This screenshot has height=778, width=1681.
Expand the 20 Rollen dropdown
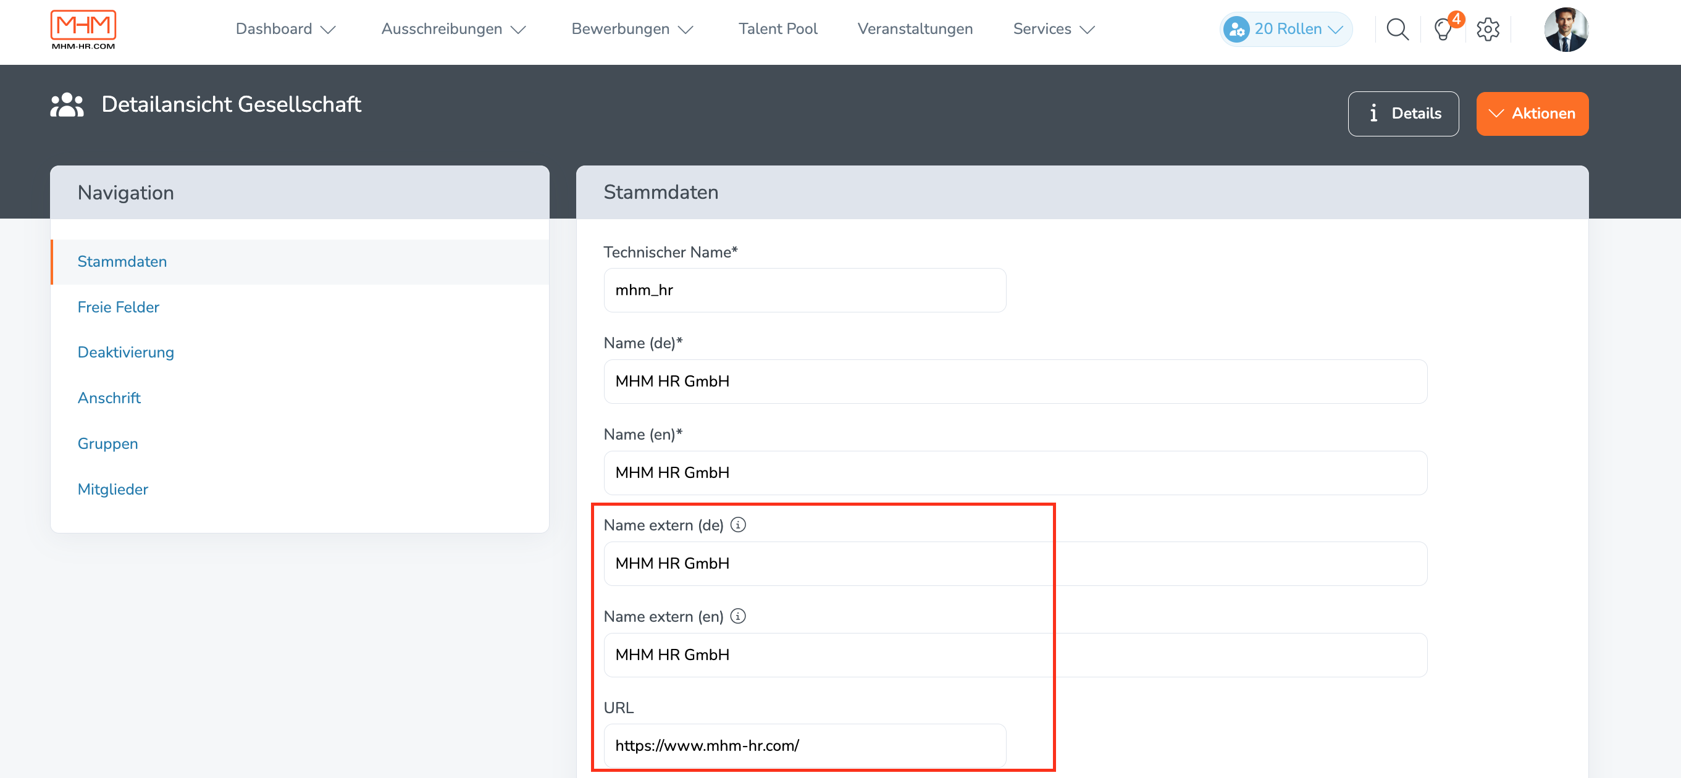(x=1286, y=30)
